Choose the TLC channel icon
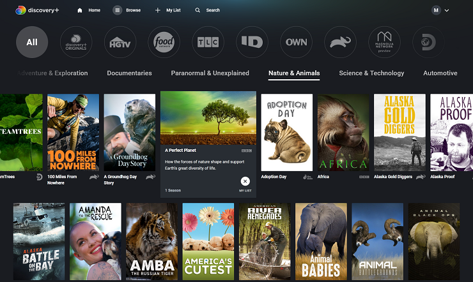The height and width of the screenshot is (282, 473). pyautogui.click(x=208, y=42)
